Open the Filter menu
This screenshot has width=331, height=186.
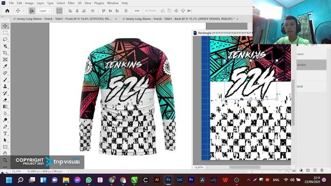coord(71,3)
